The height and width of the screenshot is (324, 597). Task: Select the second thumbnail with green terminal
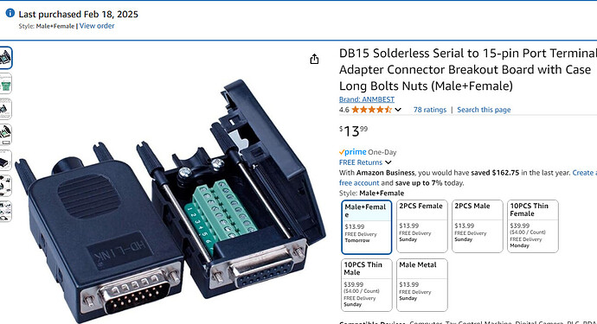coord(5,83)
